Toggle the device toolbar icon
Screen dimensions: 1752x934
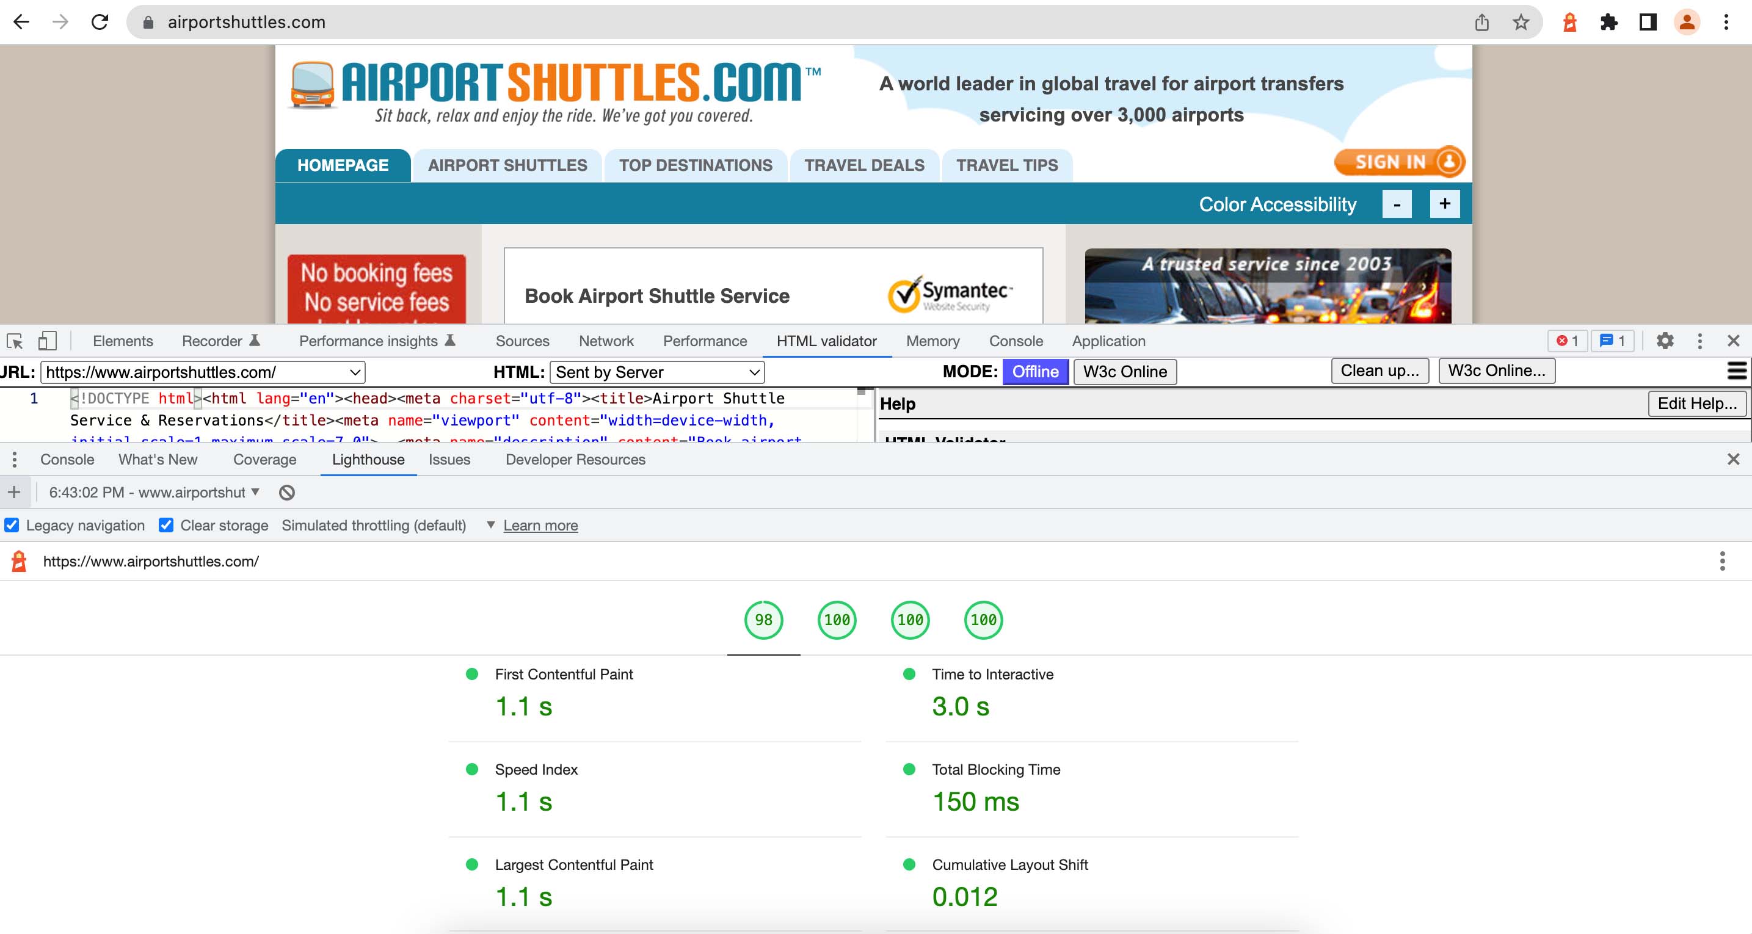[47, 341]
